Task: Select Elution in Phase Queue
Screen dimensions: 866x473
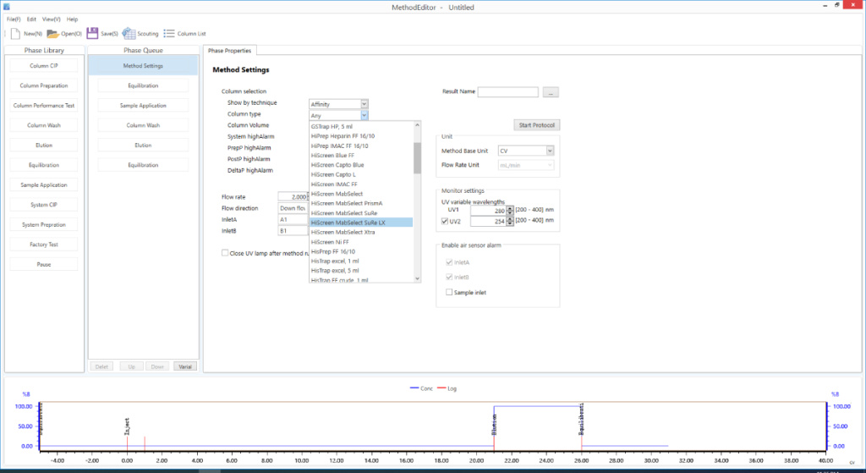Action: pyautogui.click(x=143, y=146)
